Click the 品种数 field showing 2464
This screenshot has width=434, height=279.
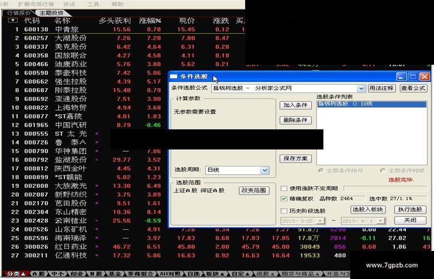click(x=352, y=199)
